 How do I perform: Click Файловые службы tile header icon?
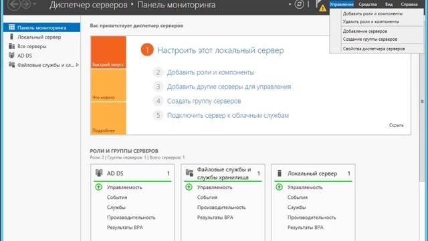point(189,173)
